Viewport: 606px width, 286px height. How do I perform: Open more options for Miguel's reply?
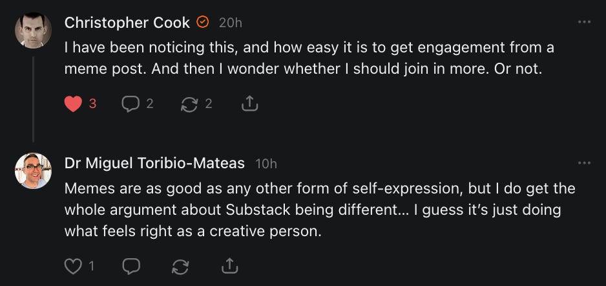click(584, 162)
